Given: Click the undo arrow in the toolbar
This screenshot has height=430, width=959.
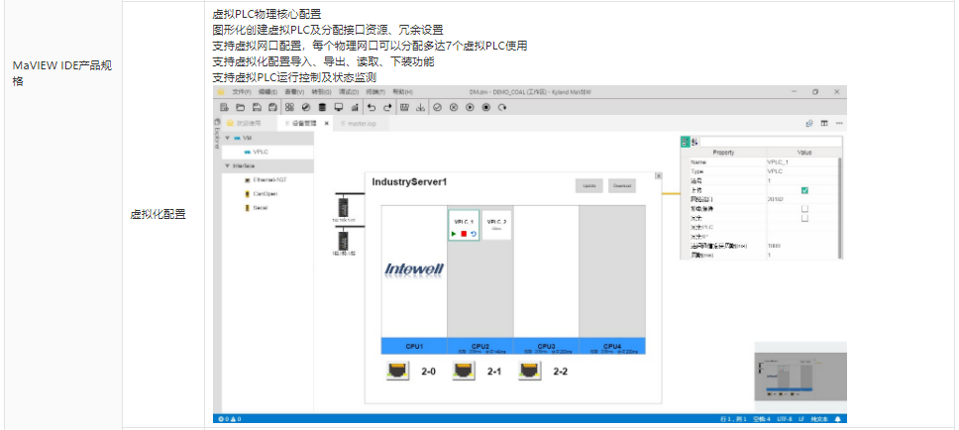Looking at the screenshot, I should (371, 106).
